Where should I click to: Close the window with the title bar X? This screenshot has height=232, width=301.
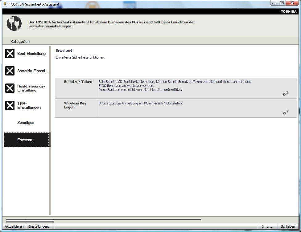click(x=292, y=3)
